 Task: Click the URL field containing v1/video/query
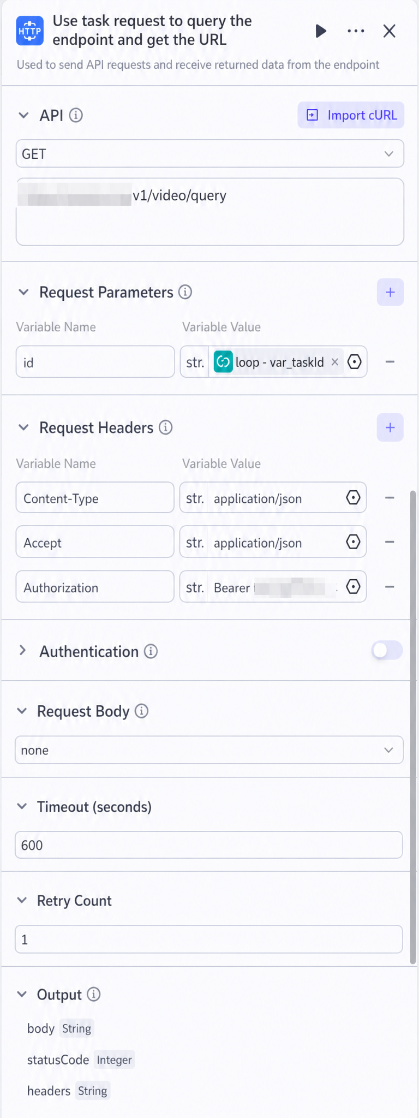209,212
